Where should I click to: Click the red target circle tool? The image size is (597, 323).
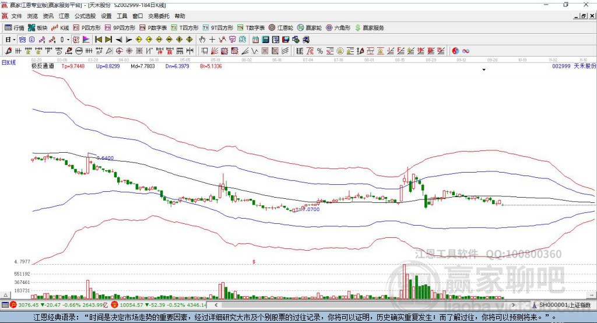(119, 51)
